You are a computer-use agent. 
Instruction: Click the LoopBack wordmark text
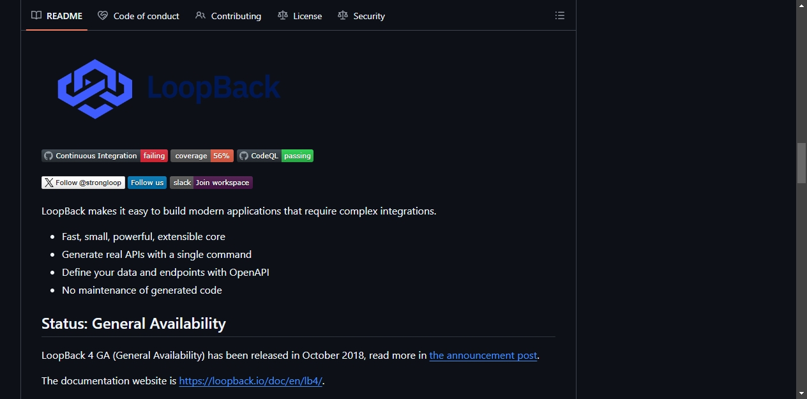(x=214, y=88)
